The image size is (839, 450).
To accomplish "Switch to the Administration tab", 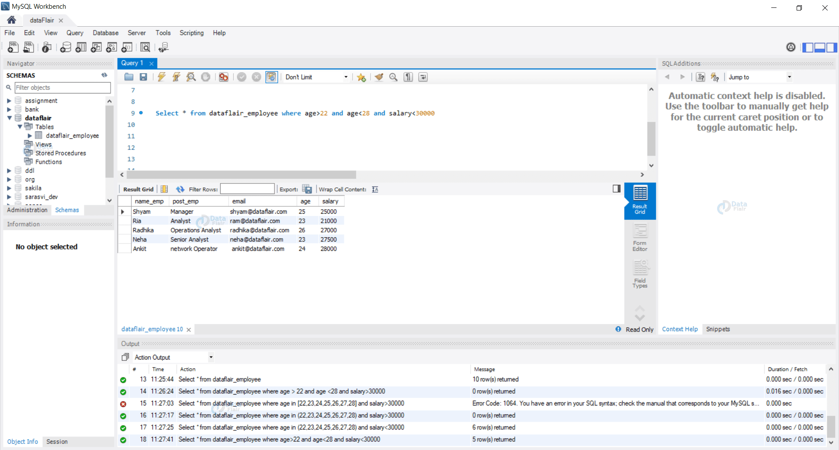I will [27, 210].
